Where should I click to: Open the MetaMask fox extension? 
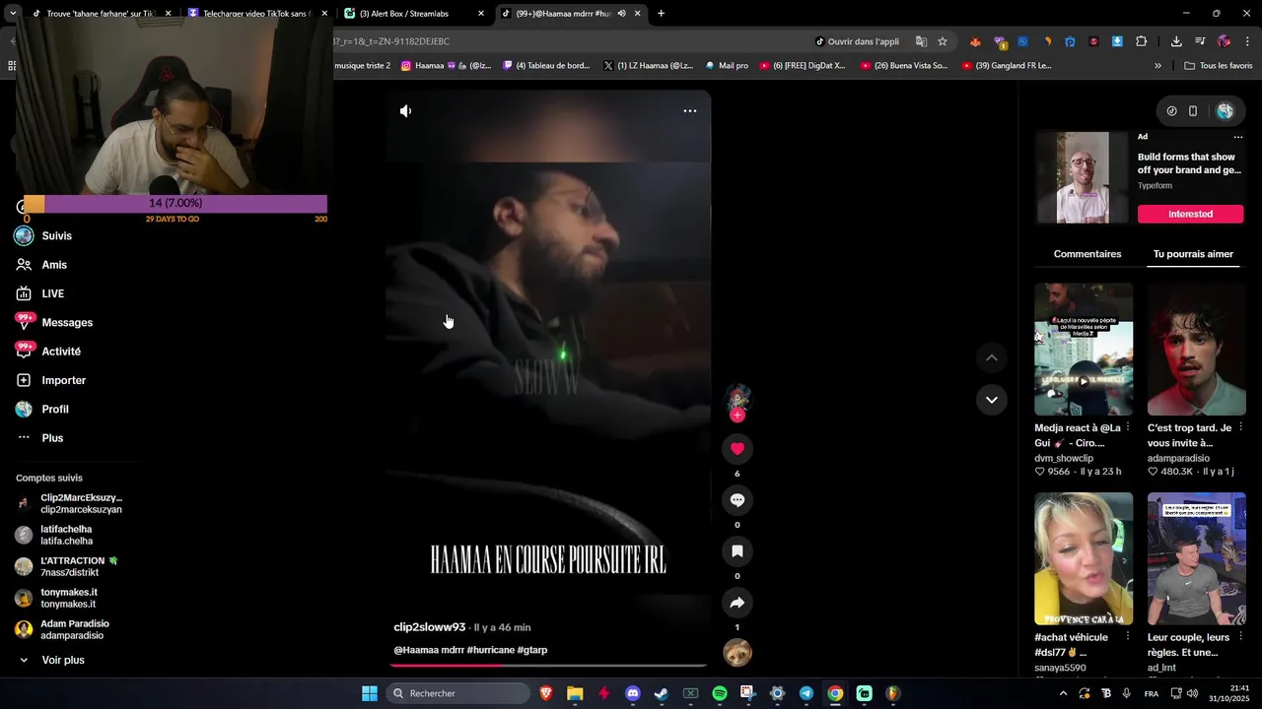point(975,41)
